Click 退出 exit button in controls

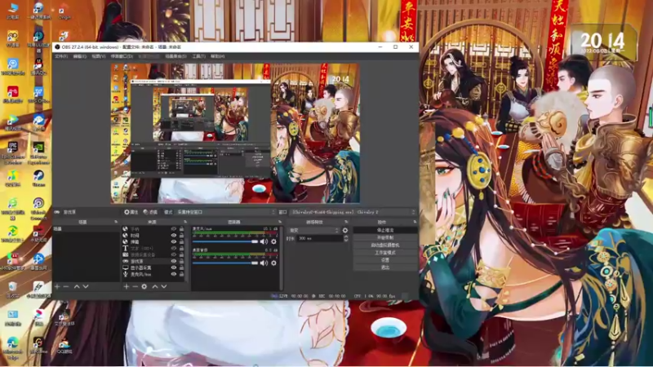pyautogui.click(x=385, y=268)
